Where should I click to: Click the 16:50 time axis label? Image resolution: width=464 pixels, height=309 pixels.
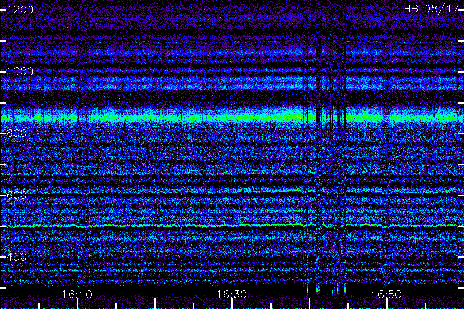pyautogui.click(x=387, y=295)
